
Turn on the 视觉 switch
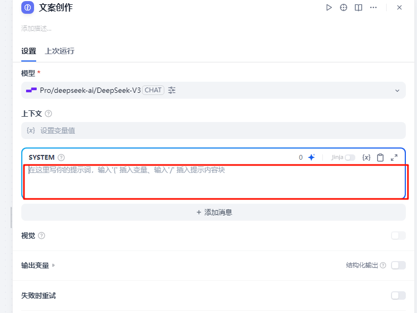[x=398, y=236]
